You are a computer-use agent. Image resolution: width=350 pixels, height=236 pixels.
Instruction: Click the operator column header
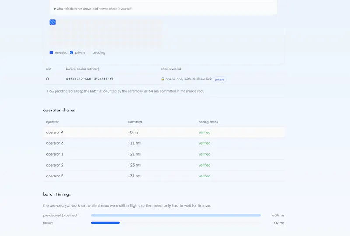coord(52,122)
